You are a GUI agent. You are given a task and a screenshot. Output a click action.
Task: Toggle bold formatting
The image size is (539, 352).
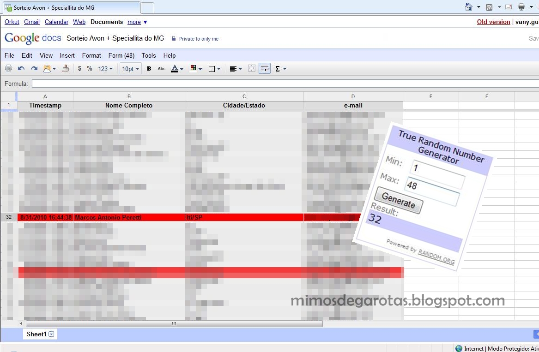point(149,69)
